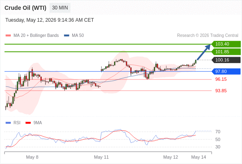
Task: Click the 30 MIN timeframe badge
Action: tap(60, 8)
